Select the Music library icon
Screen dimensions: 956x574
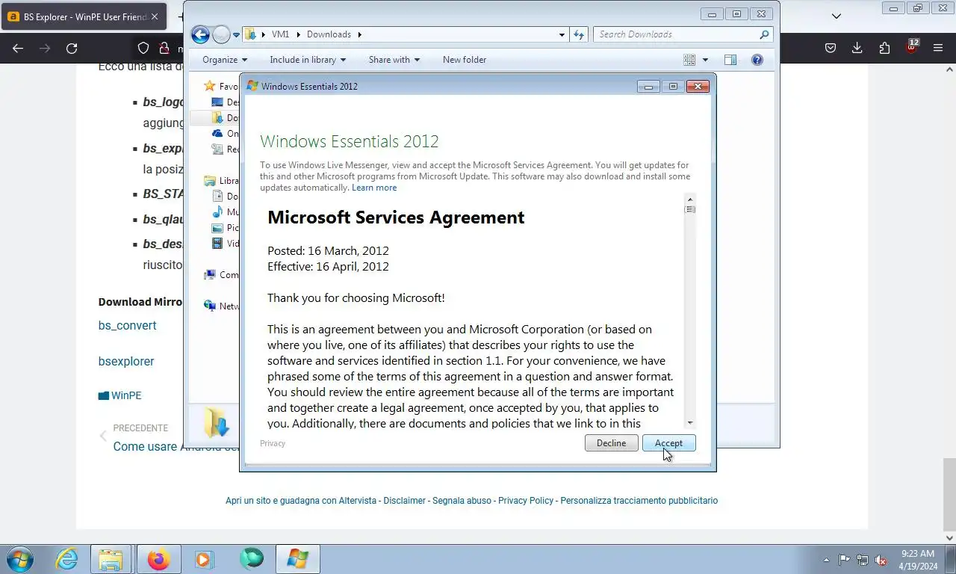point(217,212)
